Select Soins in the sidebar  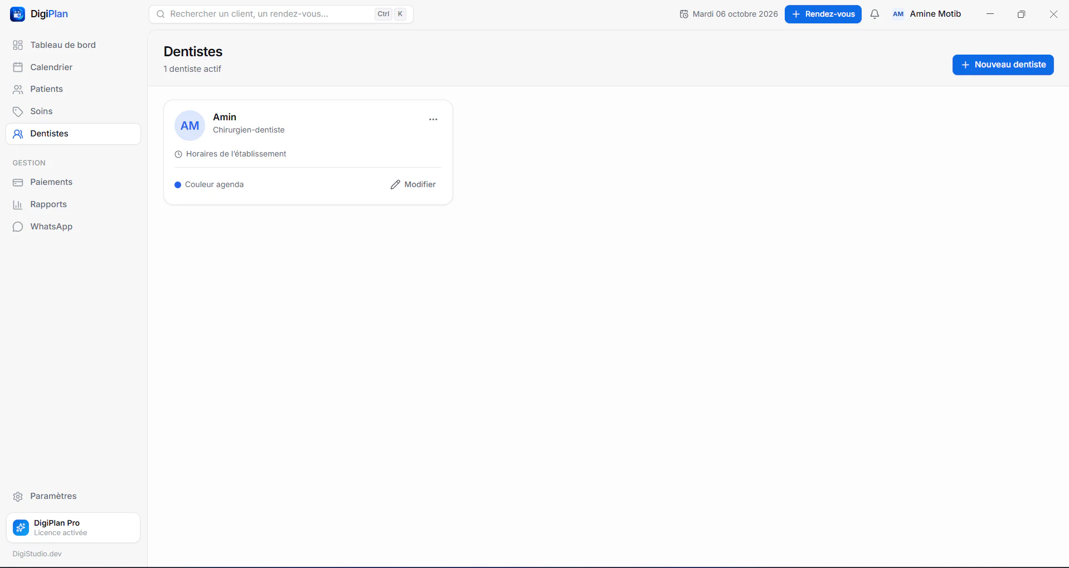73,111
